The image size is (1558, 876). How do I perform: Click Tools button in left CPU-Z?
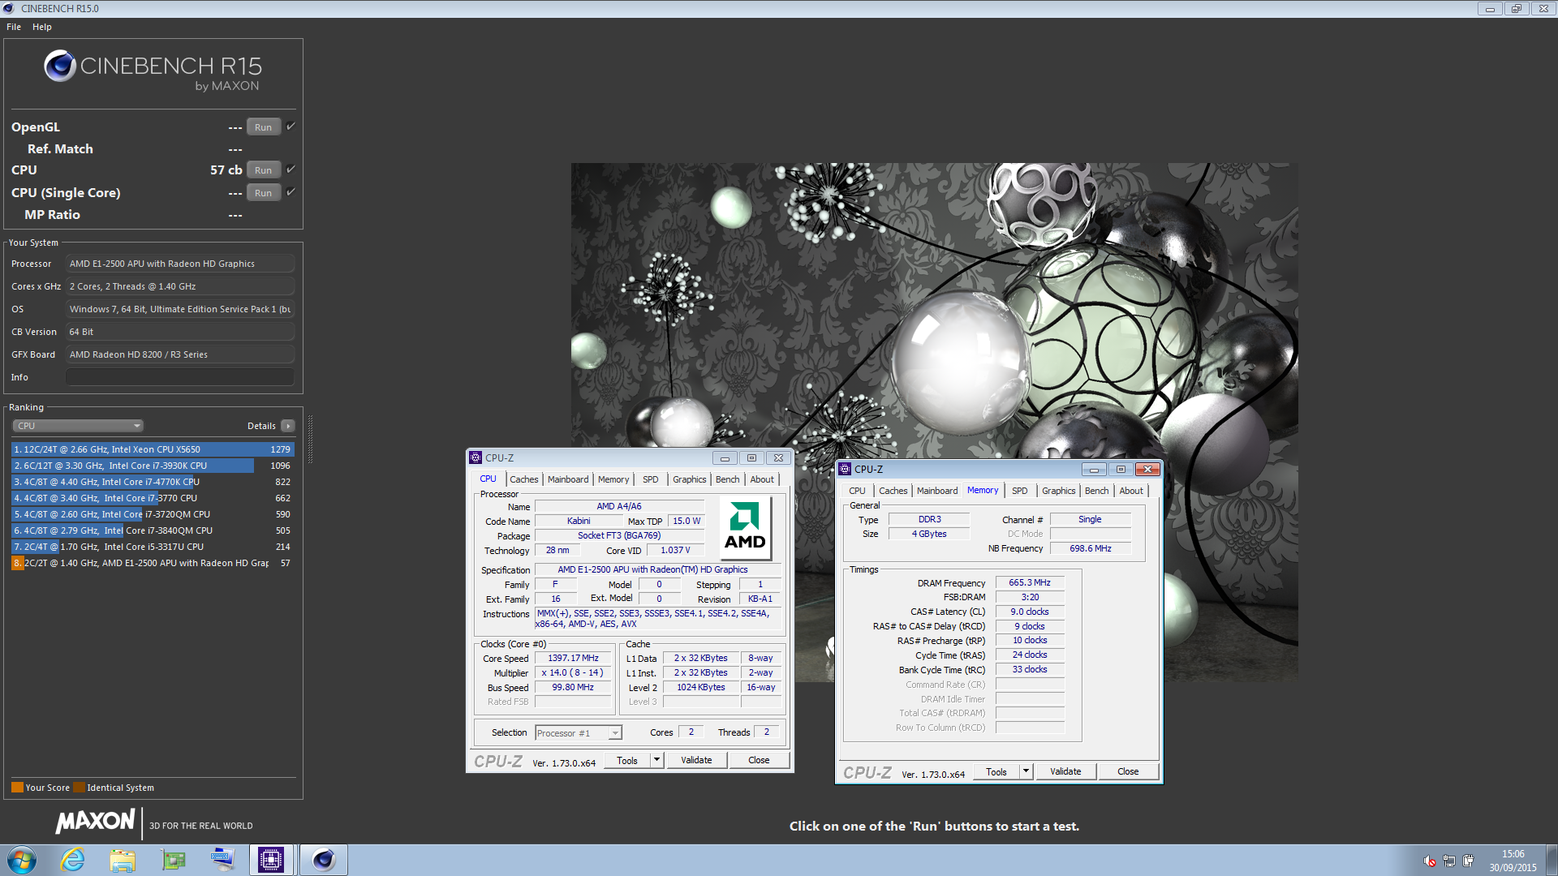coord(627,761)
